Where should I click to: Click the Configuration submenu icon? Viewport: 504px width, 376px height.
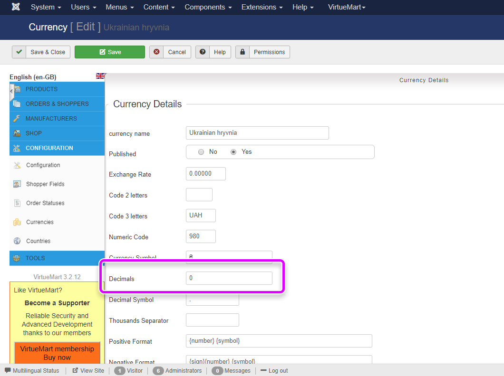(18, 165)
